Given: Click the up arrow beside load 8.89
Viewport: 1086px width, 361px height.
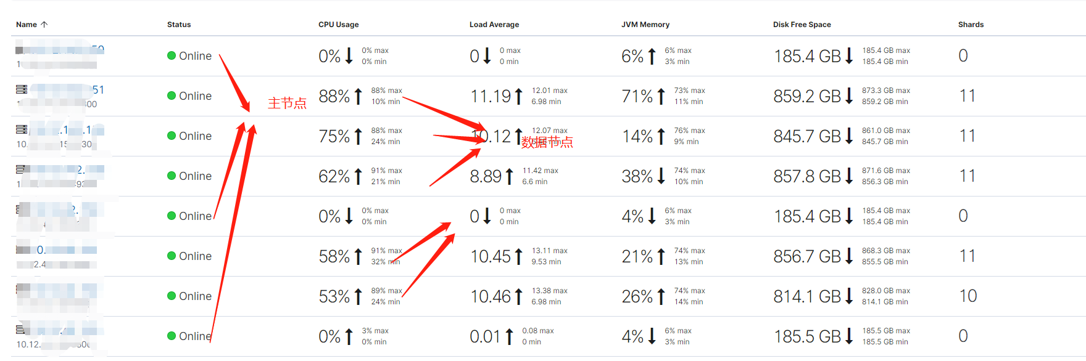Looking at the screenshot, I should [x=509, y=176].
